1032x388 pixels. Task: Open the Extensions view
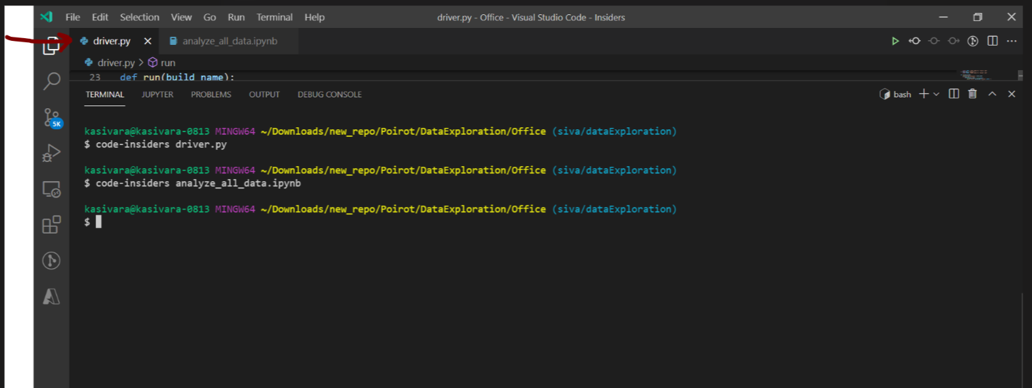(52, 225)
